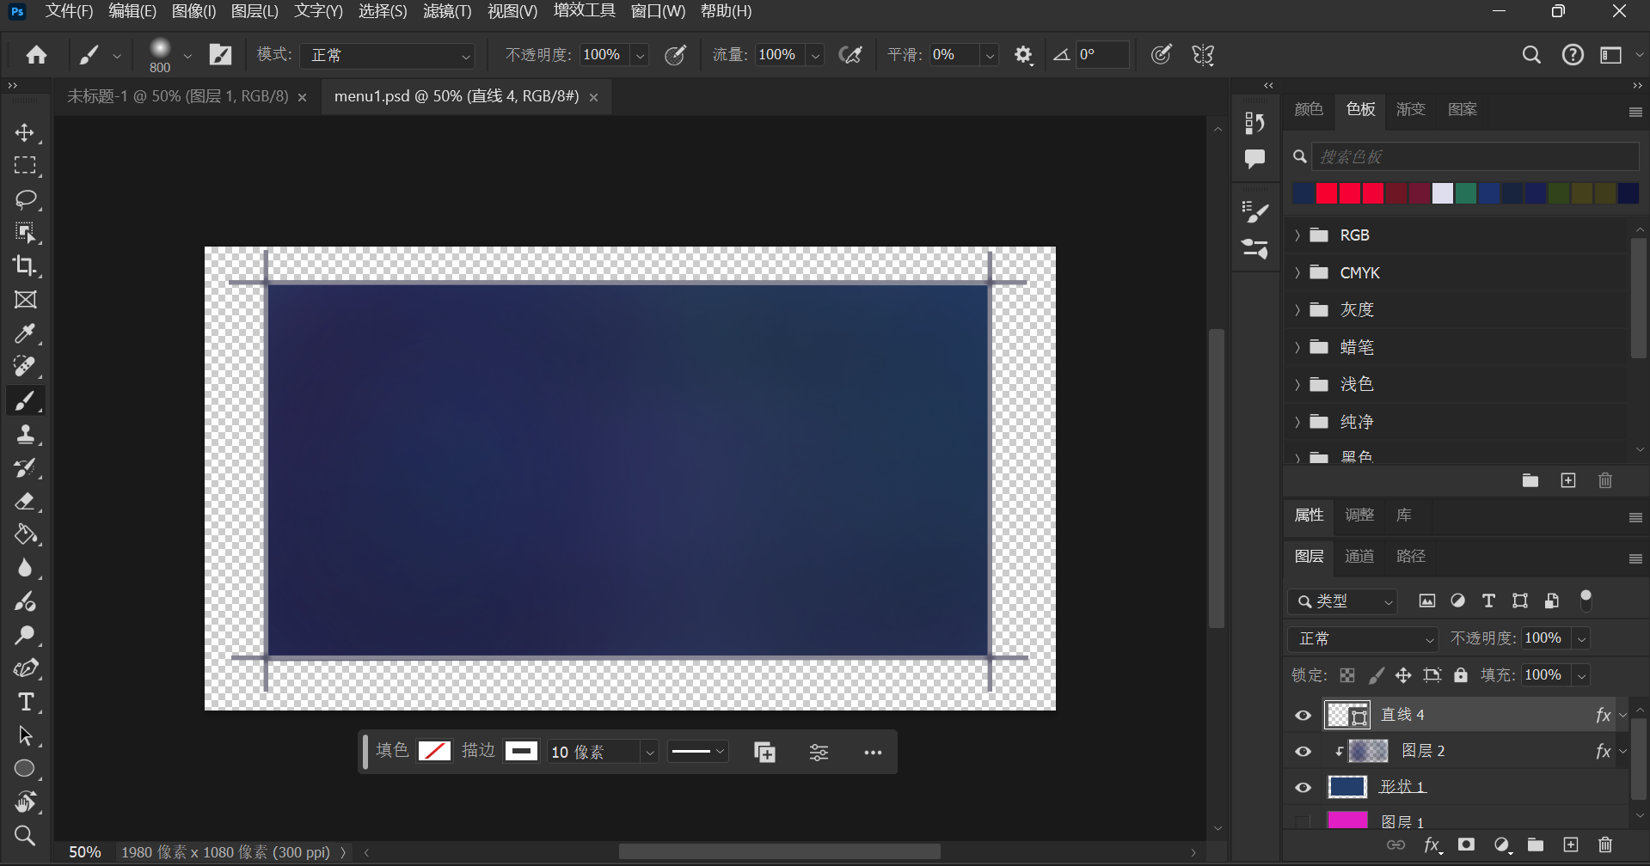Select the Crop tool

point(25,266)
